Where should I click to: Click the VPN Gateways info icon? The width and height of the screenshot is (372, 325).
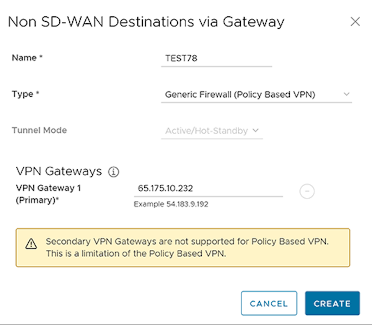tap(114, 172)
